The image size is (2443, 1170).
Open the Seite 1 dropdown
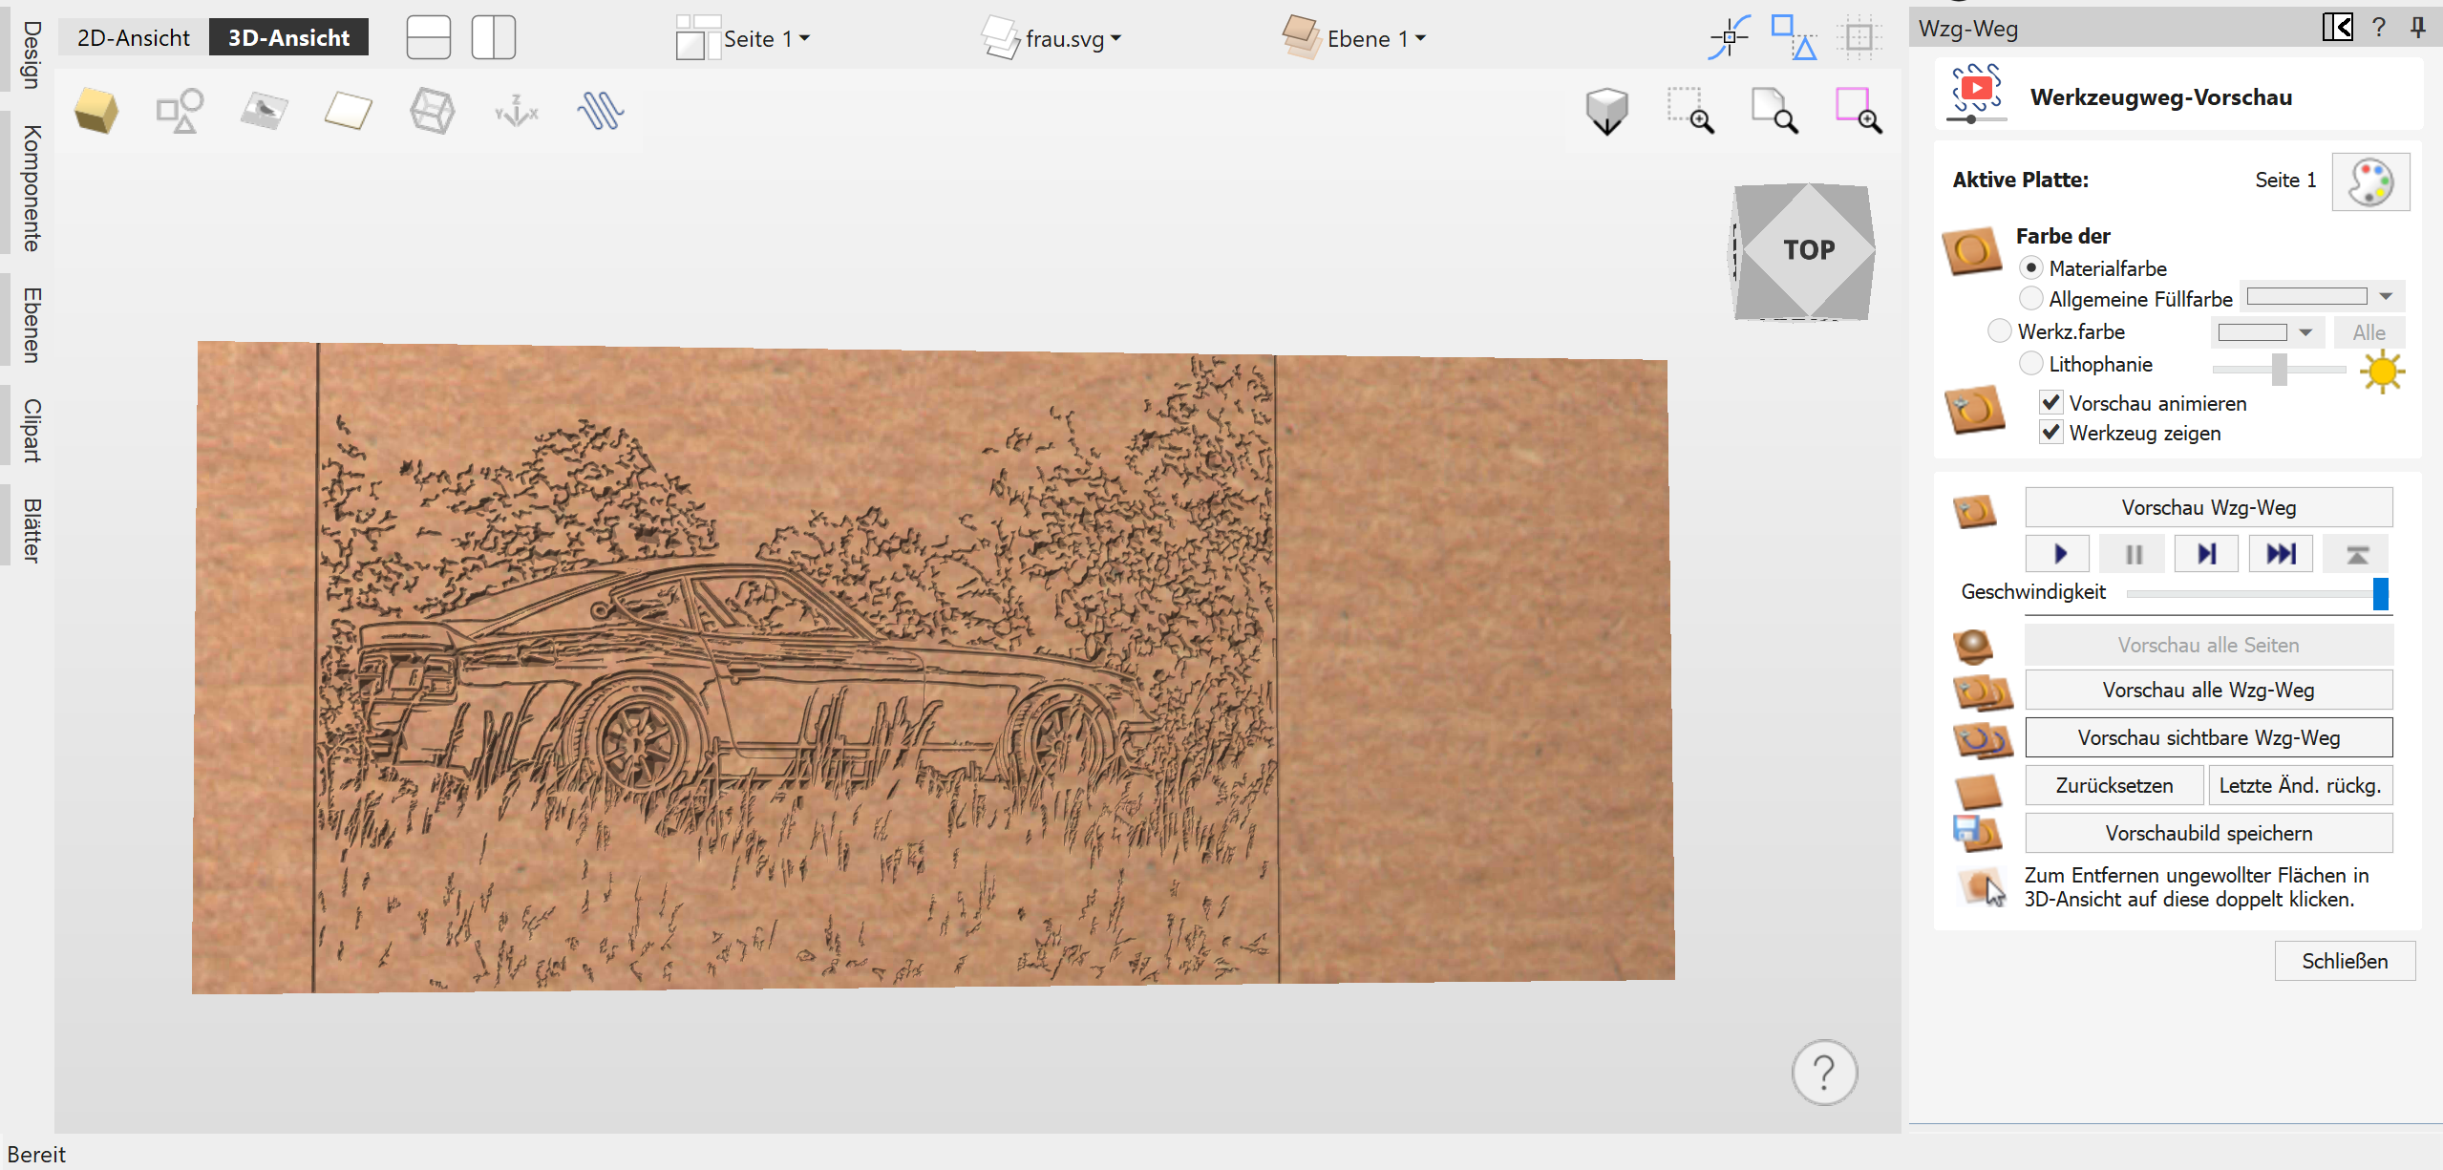743,38
